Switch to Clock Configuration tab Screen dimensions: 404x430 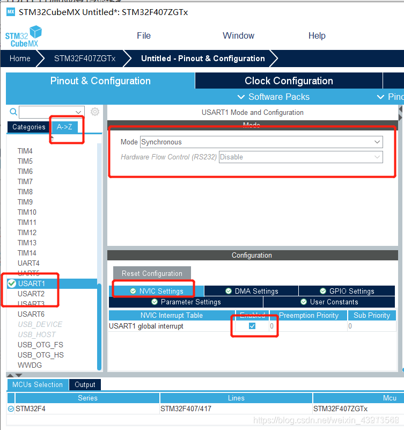pos(289,81)
